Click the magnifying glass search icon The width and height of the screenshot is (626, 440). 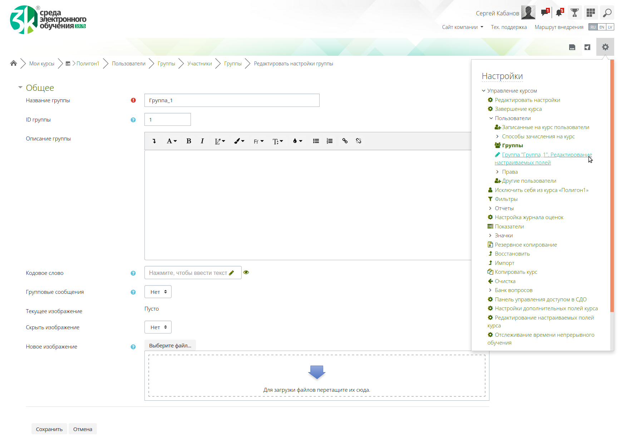tap(607, 13)
